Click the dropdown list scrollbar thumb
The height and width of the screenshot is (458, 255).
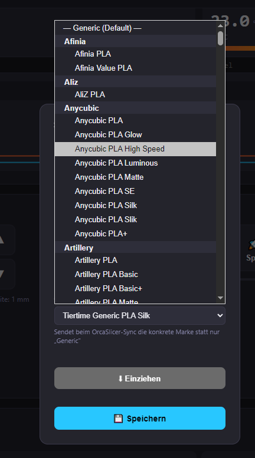pyautogui.click(x=221, y=38)
